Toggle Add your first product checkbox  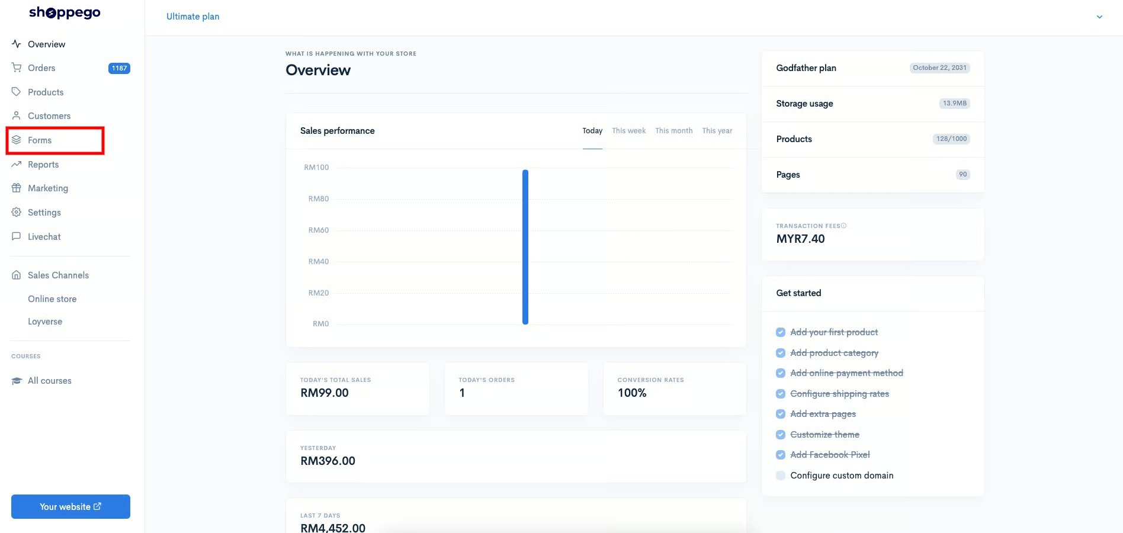point(781,332)
